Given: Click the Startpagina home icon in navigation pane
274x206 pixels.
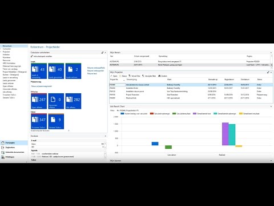Looking at the screenshot, I should click(3, 142).
